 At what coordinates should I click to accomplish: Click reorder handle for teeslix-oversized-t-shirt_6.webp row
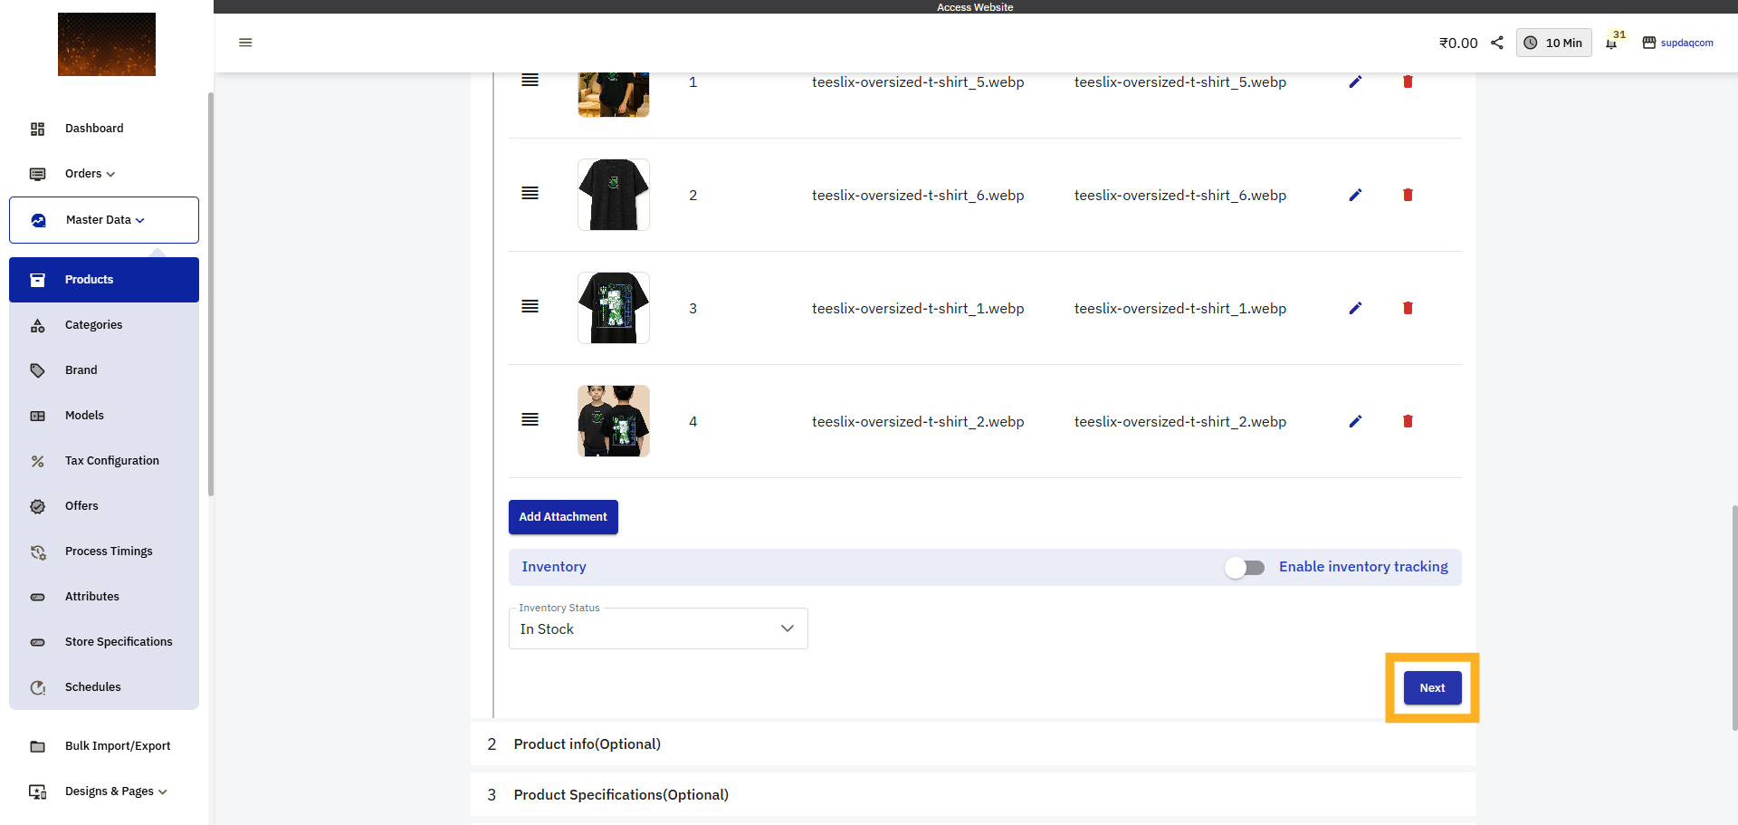(530, 193)
